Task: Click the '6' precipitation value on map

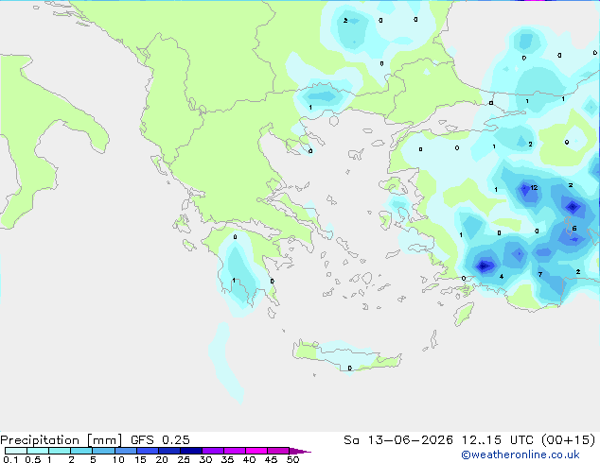Action: (x=574, y=229)
